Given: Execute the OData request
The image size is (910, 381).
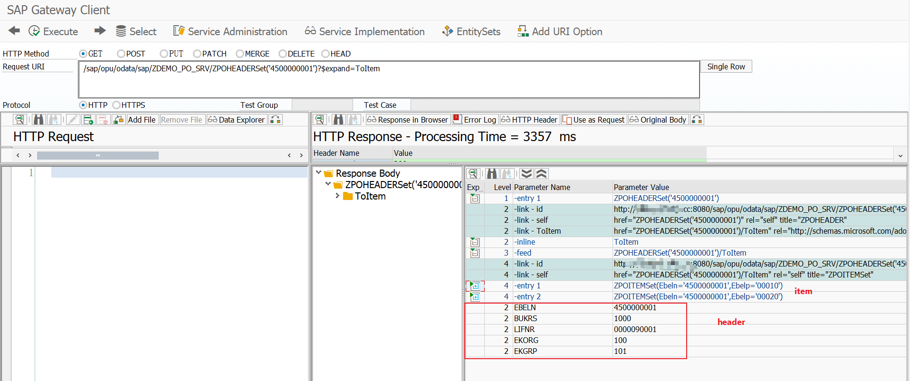Looking at the screenshot, I should 53,31.
